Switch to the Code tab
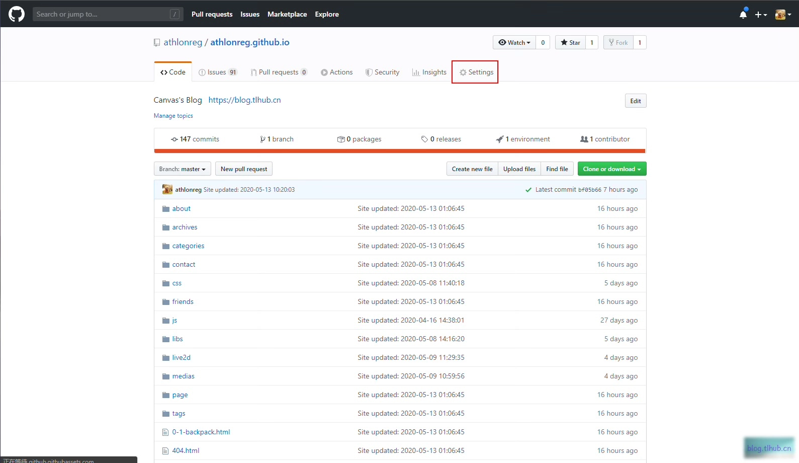799x463 pixels. point(173,72)
